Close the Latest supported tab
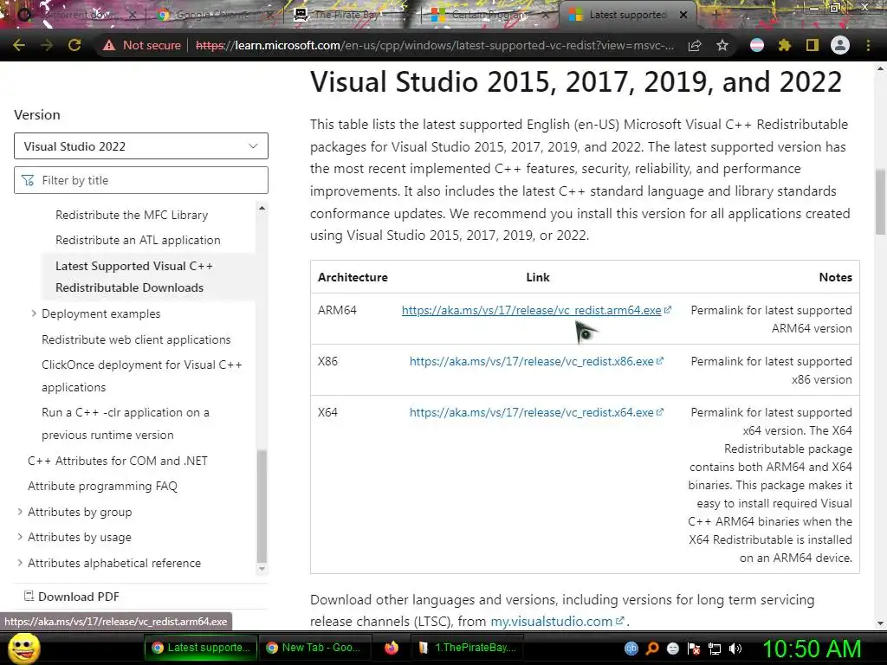The image size is (887, 665). [x=683, y=15]
